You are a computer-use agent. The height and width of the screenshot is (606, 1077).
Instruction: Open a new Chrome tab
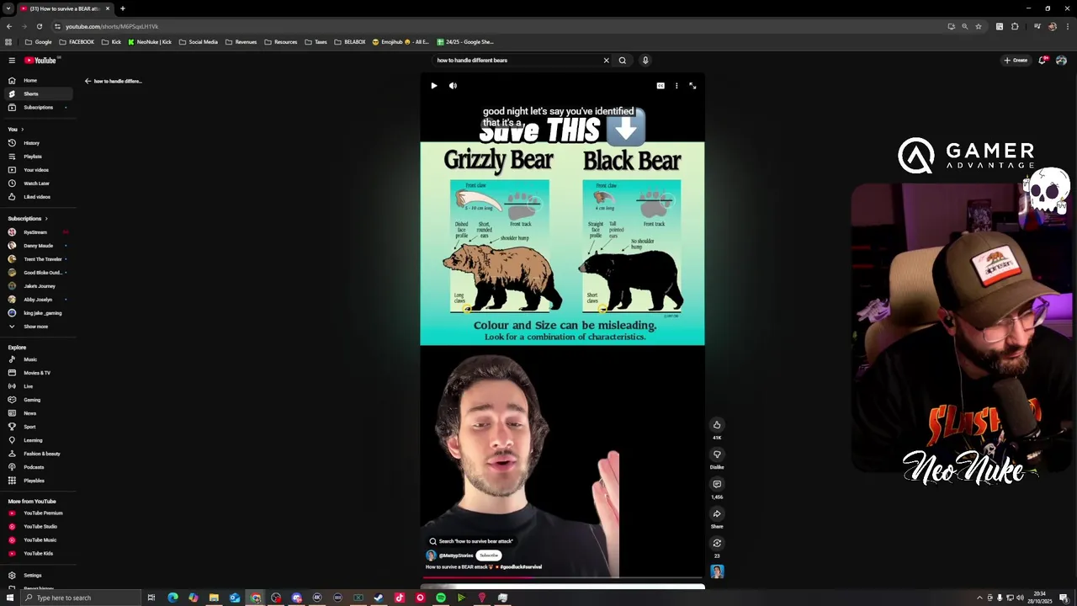click(x=123, y=8)
